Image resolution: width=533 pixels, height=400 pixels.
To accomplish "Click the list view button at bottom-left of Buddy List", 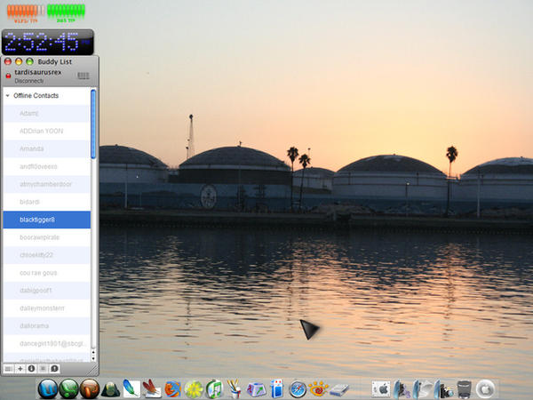I will tap(9, 368).
